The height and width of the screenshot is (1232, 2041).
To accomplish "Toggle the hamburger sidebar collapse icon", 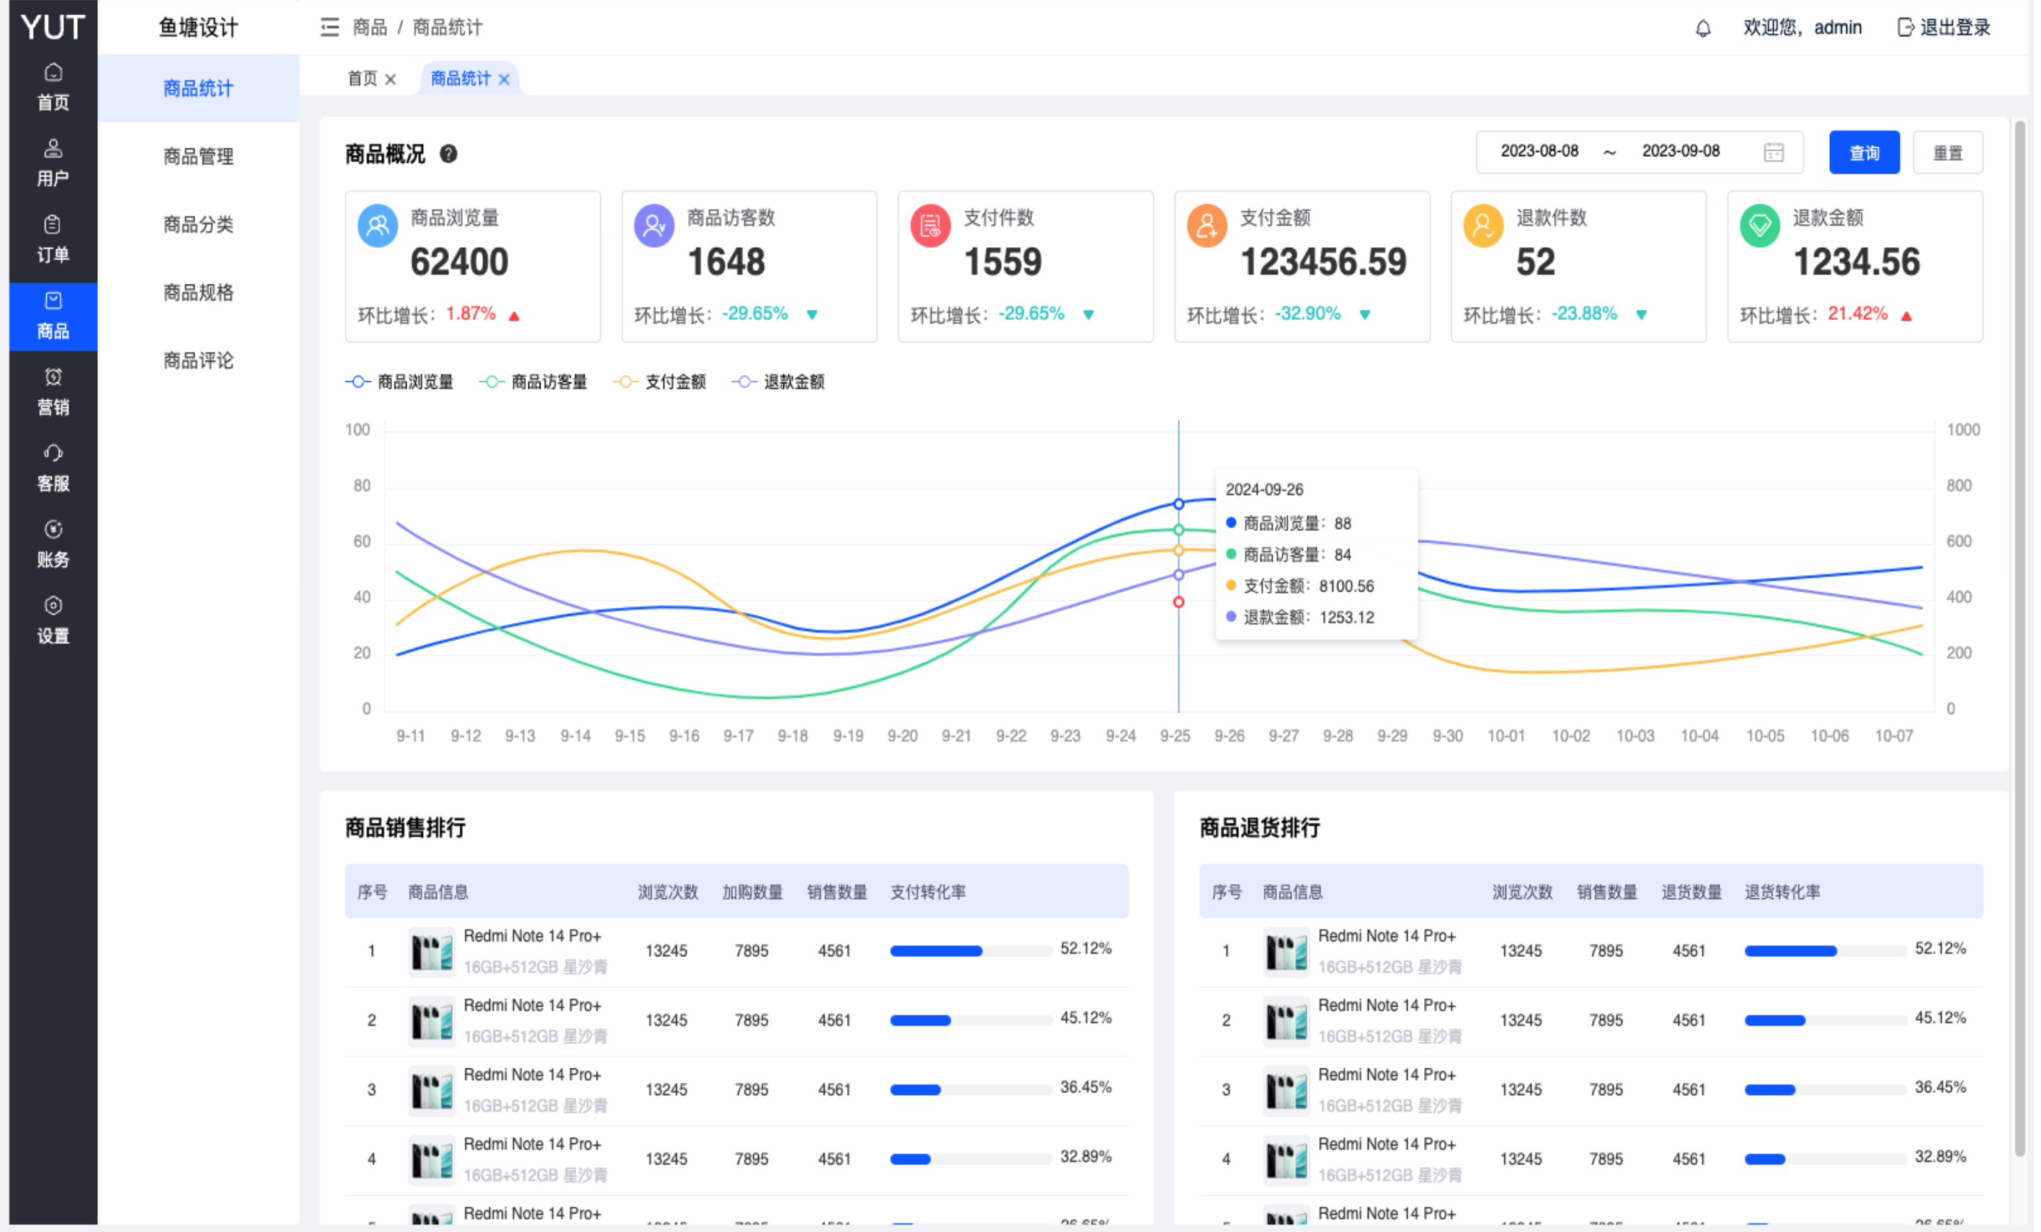I will coord(329,28).
